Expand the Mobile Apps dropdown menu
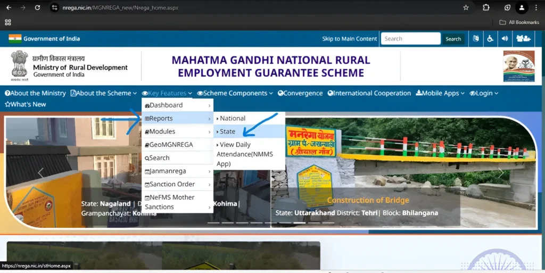 [440, 93]
